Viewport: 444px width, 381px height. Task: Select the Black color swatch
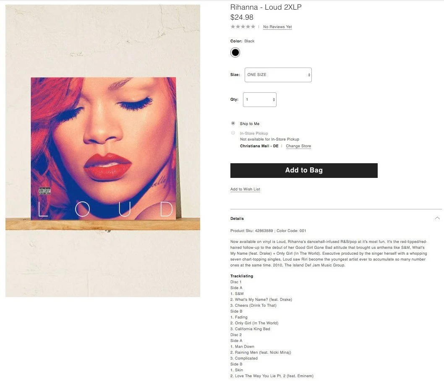[235, 52]
